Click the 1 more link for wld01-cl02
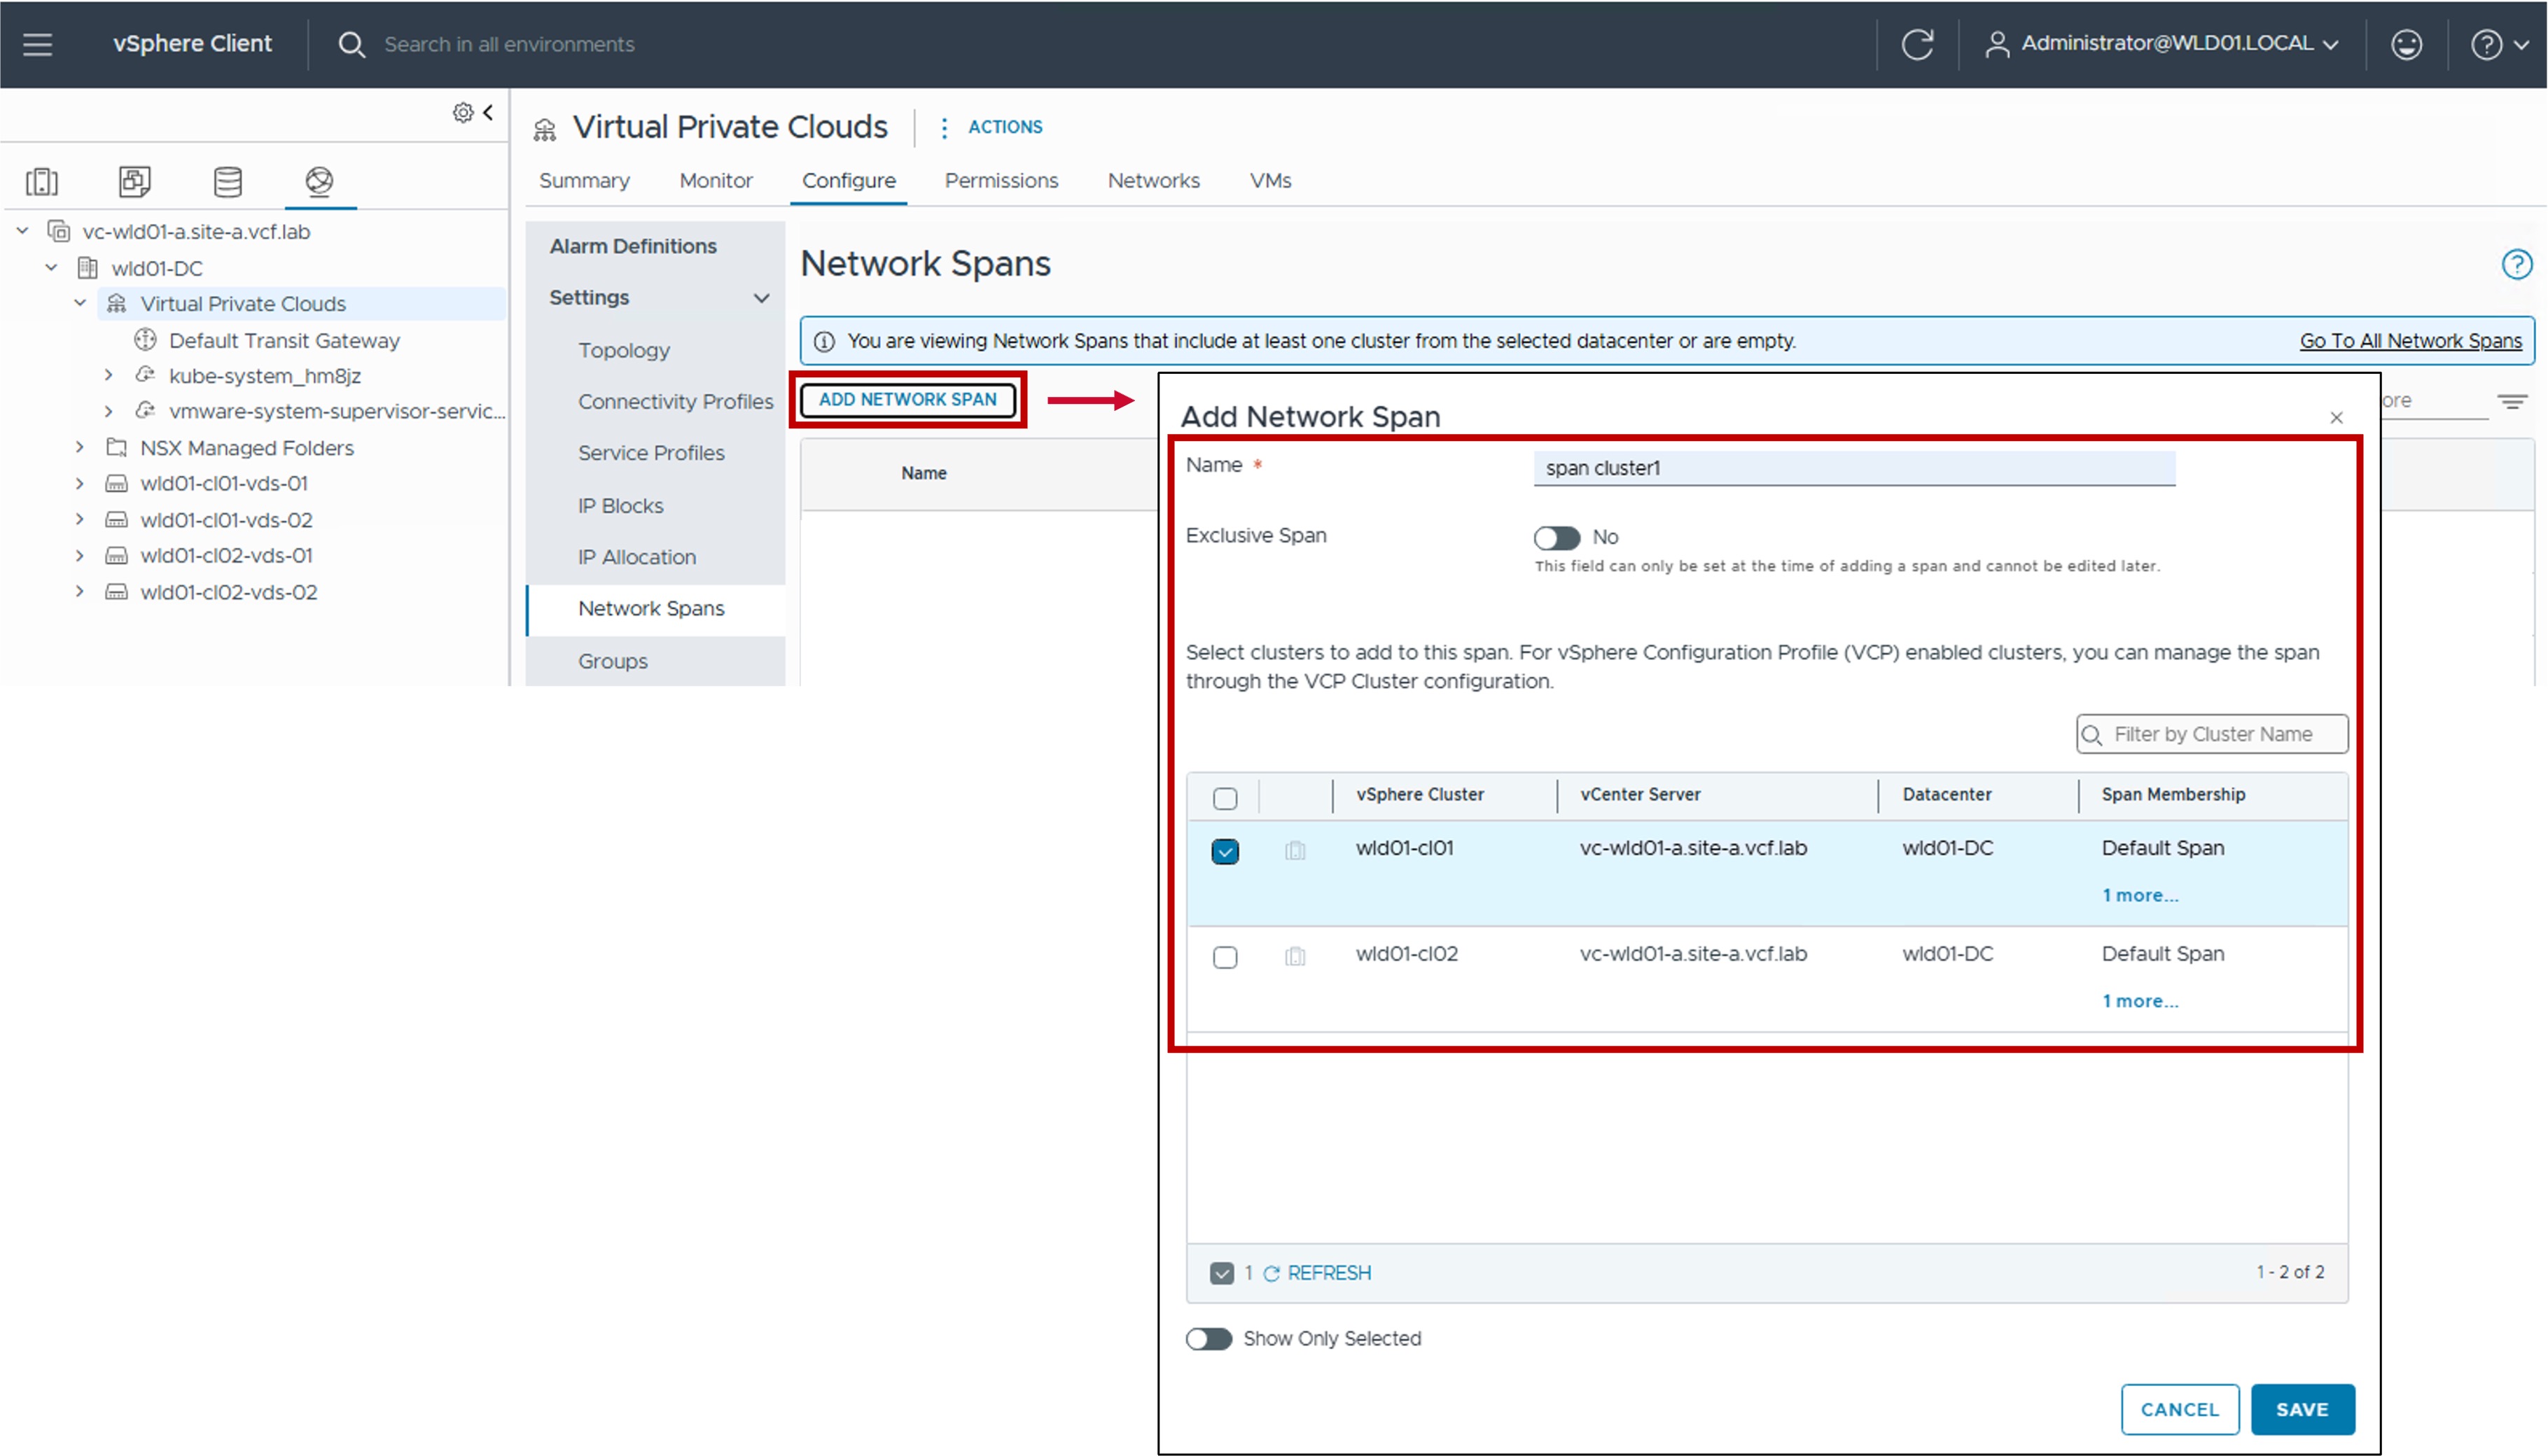The image size is (2548, 1456). [x=2139, y=1001]
